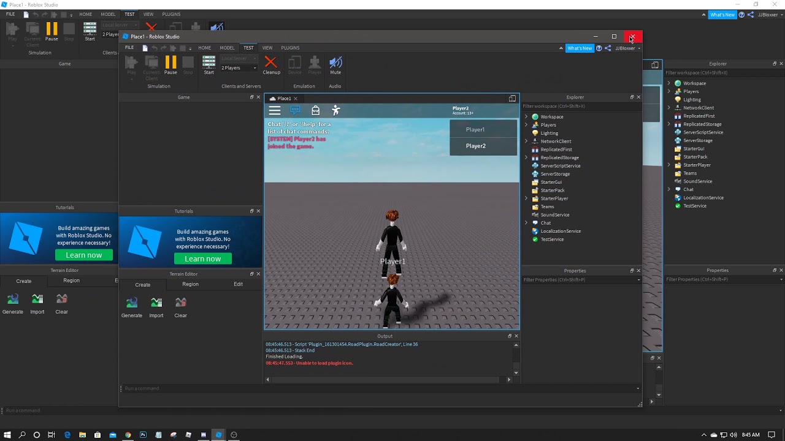Switch to the MODEL ribbon tab

(227, 48)
